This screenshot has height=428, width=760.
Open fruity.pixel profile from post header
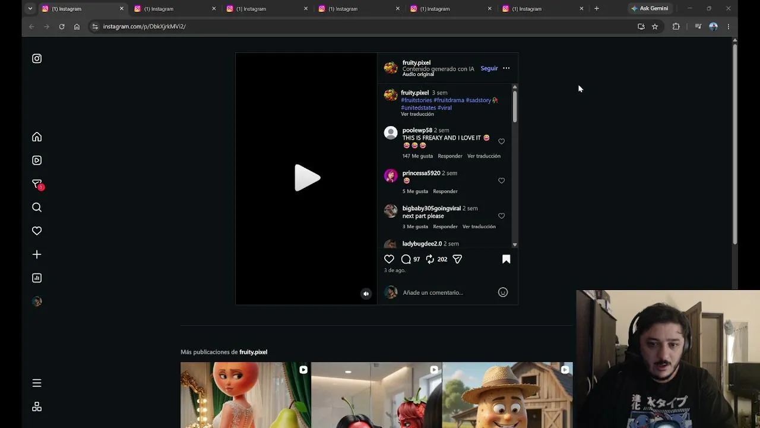tap(416, 62)
